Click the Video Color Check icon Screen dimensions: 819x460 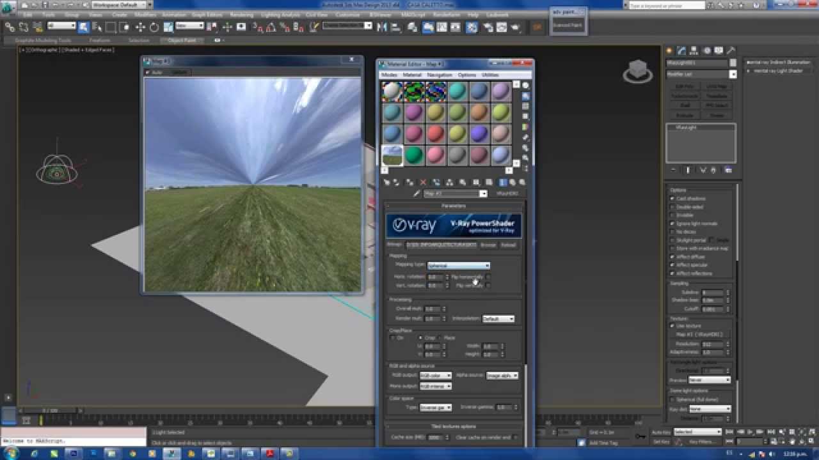click(526, 126)
